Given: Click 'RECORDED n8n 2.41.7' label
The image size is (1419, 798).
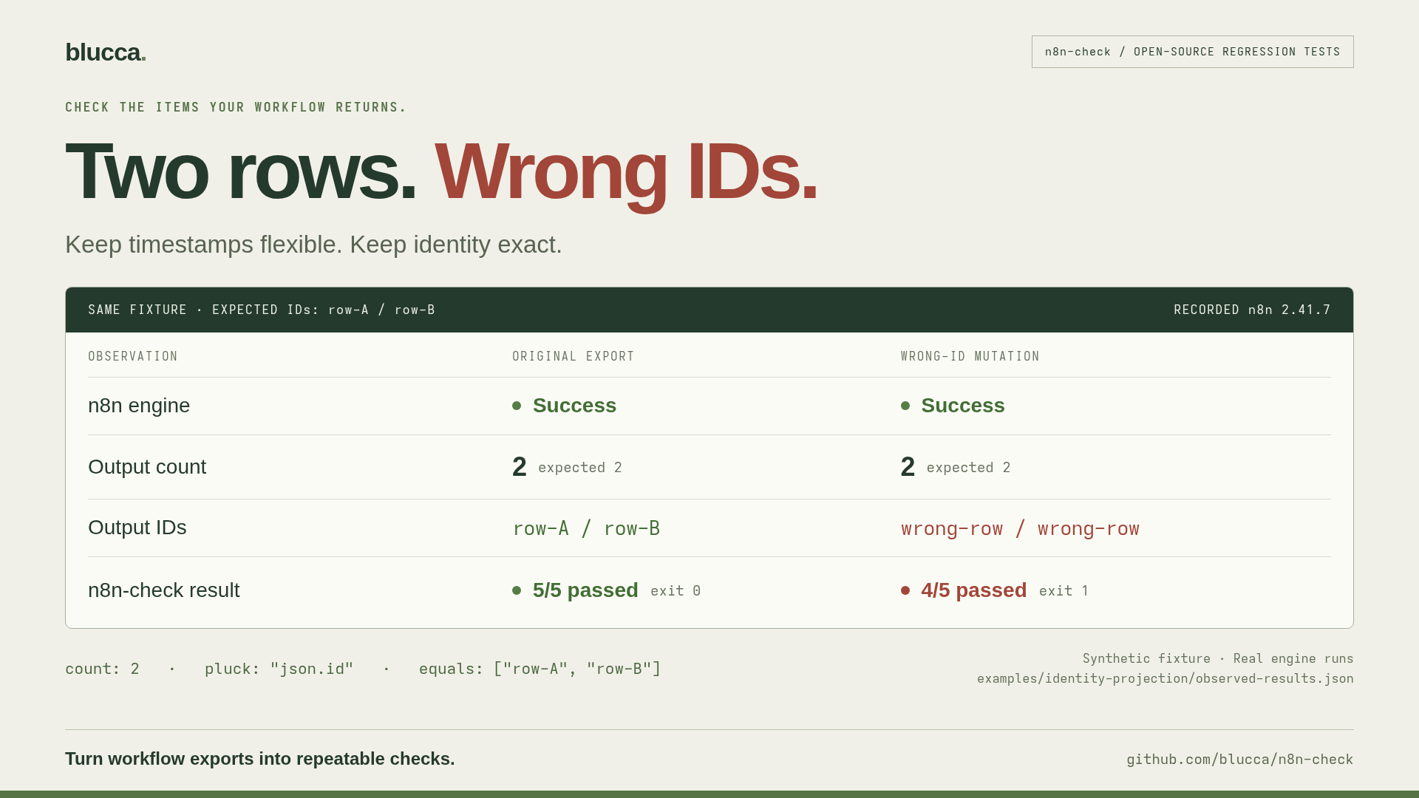Looking at the screenshot, I should pyautogui.click(x=1252, y=310).
